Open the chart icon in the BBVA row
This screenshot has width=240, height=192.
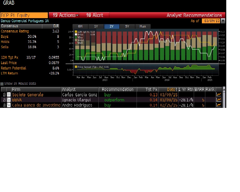(x=219, y=100)
